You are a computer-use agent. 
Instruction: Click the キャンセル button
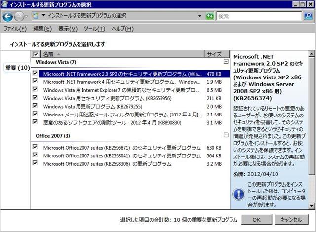[291, 220]
